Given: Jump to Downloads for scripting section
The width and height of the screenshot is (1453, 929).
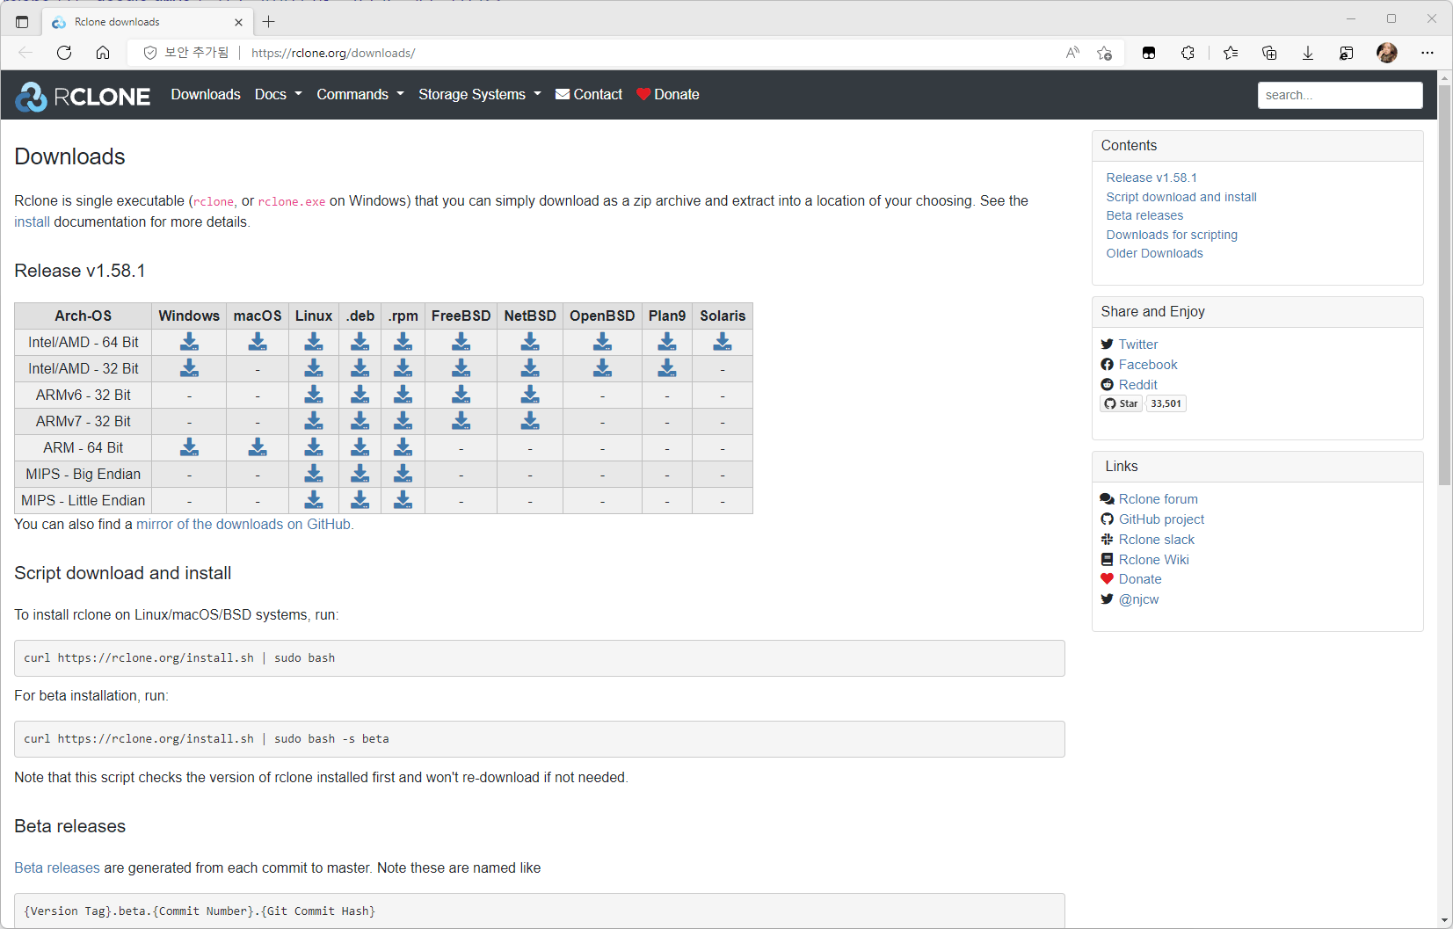Looking at the screenshot, I should click(1172, 235).
